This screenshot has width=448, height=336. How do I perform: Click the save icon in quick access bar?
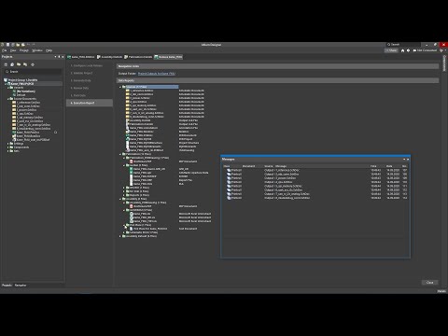tap(7, 45)
